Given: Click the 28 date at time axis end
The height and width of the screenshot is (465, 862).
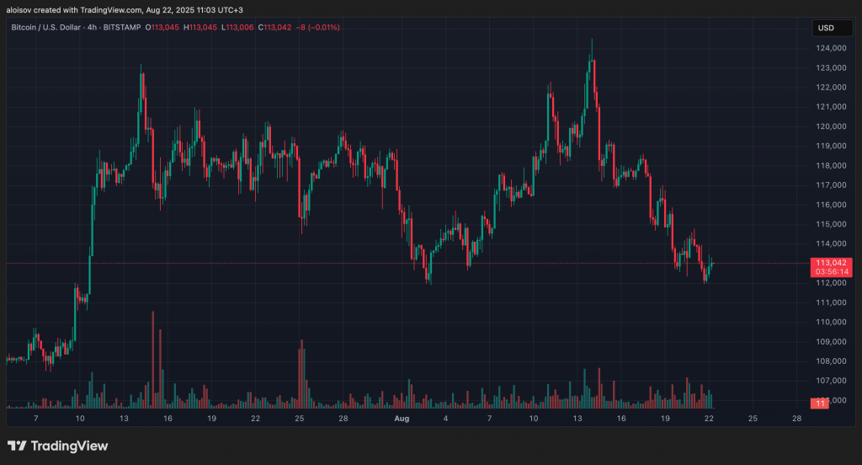Looking at the screenshot, I should pos(796,418).
